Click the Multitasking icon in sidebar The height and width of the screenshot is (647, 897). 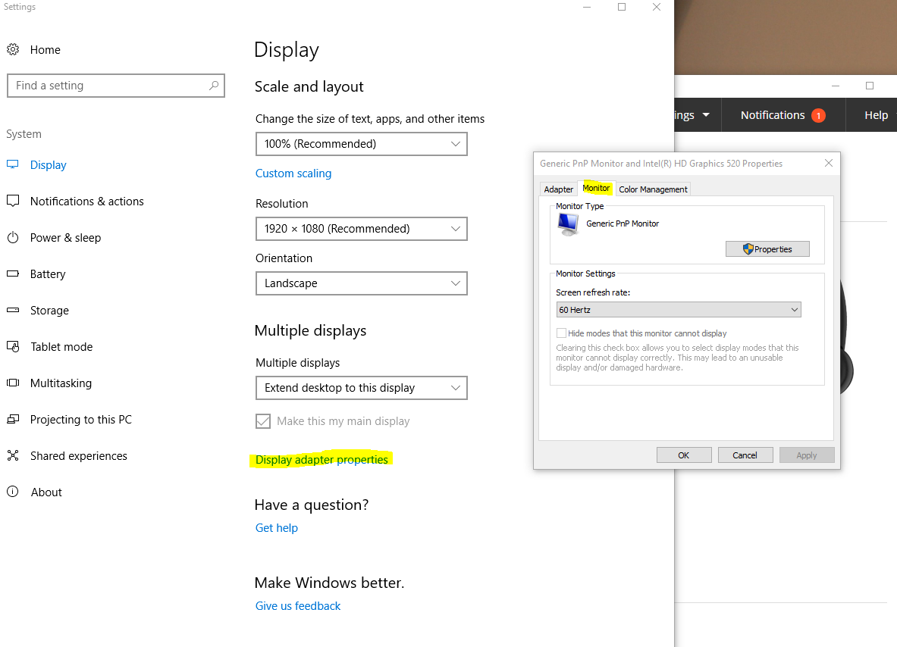(x=13, y=383)
